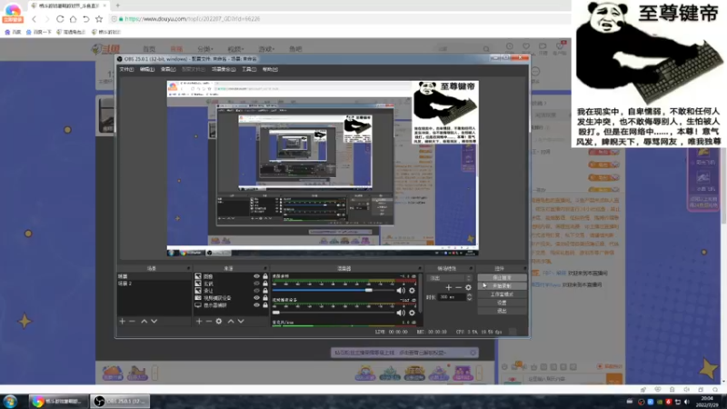Switch to OBS 25.0.1 on the taskbar
This screenshot has width=727, height=409.
(x=120, y=401)
